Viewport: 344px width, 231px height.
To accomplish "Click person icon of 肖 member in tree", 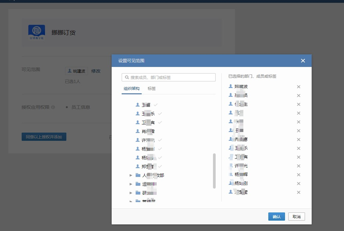I will [138, 131].
